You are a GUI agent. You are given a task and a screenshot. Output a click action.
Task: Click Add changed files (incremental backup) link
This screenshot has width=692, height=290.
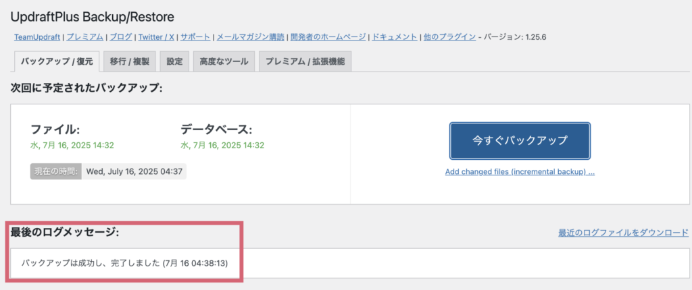(520, 172)
